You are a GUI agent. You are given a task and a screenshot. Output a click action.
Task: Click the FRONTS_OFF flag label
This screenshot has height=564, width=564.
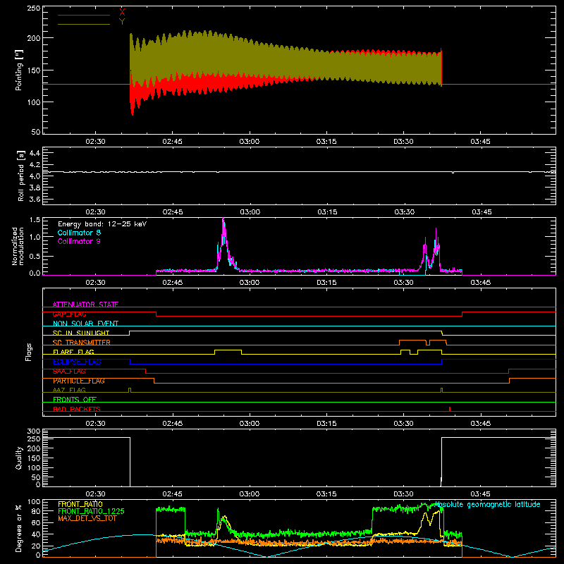pos(75,399)
